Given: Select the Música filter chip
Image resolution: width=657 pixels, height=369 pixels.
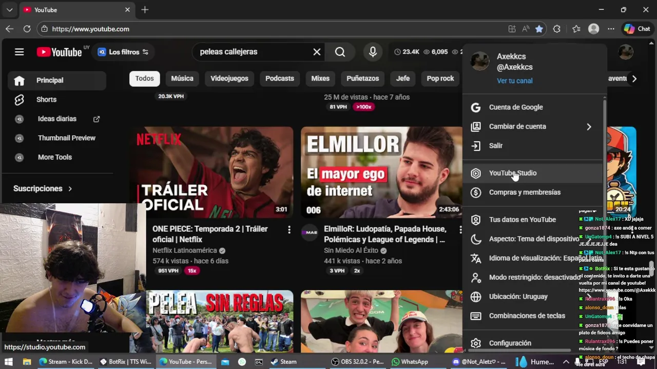Looking at the screenshot, I should (x=182, y=78).
